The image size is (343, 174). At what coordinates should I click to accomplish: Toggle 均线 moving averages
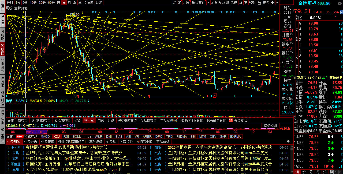pyautogui.click(x=226, y=3)
